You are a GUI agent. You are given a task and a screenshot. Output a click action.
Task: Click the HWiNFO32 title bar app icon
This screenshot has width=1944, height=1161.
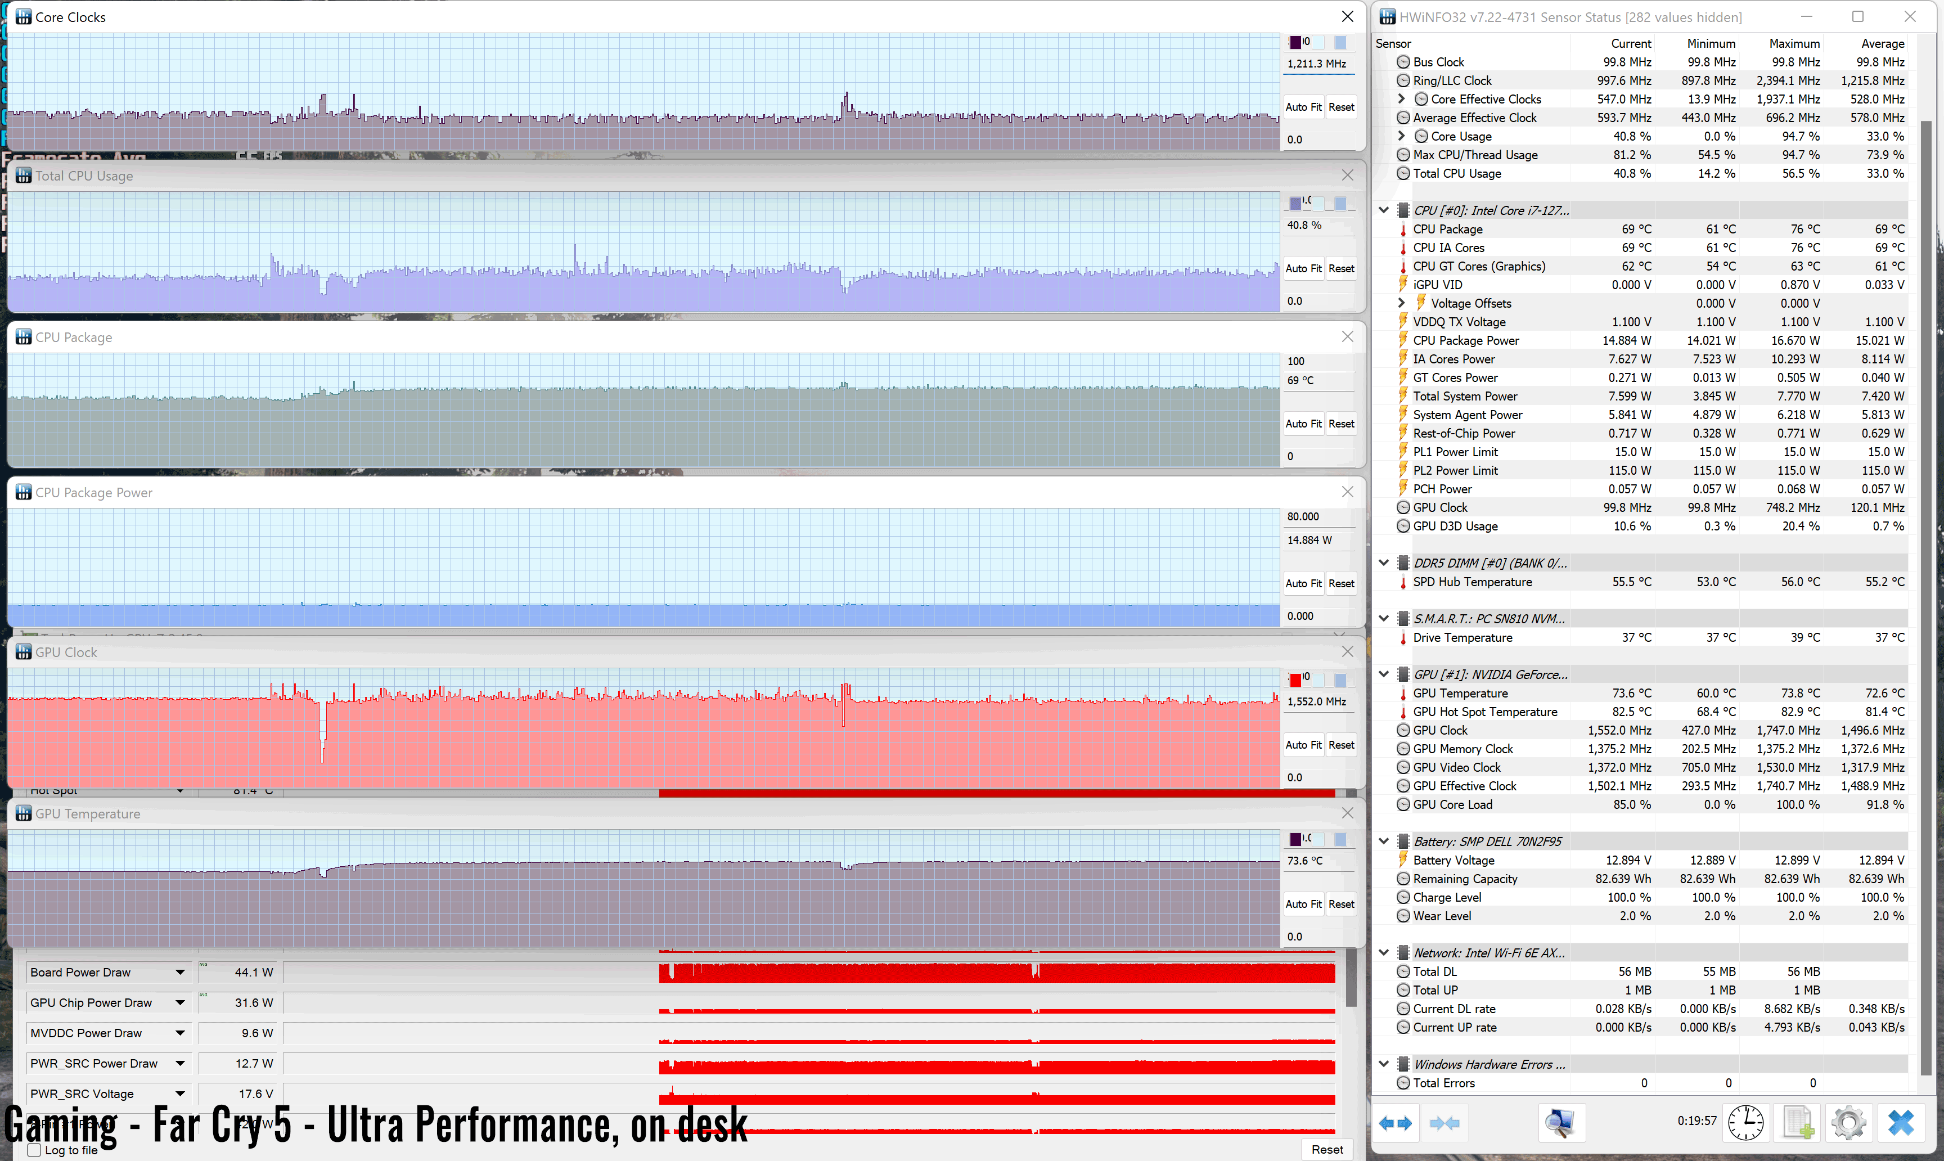coord(1387,16)
